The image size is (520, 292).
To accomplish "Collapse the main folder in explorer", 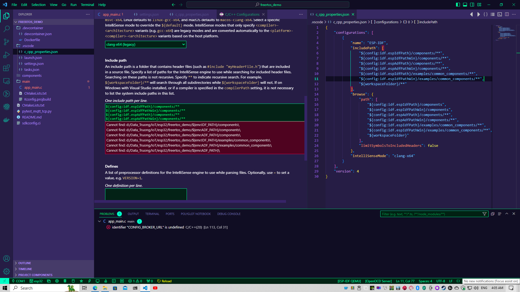I will tap(53, 81).
